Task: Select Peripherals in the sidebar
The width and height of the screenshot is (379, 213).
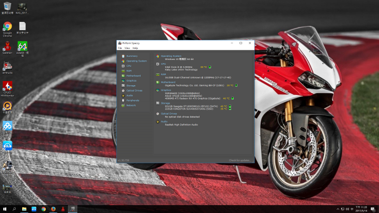Action: pyautogui.click(x=133, y=100)
